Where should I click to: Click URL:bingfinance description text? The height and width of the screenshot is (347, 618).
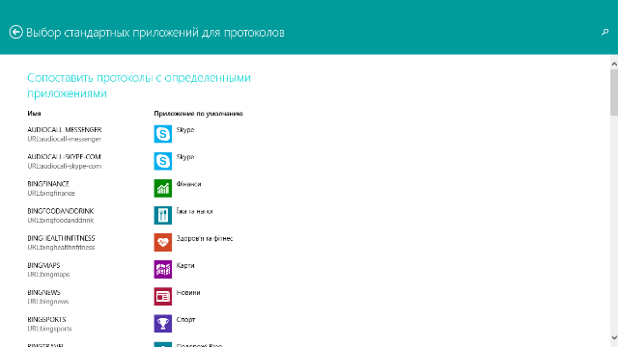point(51,193)
